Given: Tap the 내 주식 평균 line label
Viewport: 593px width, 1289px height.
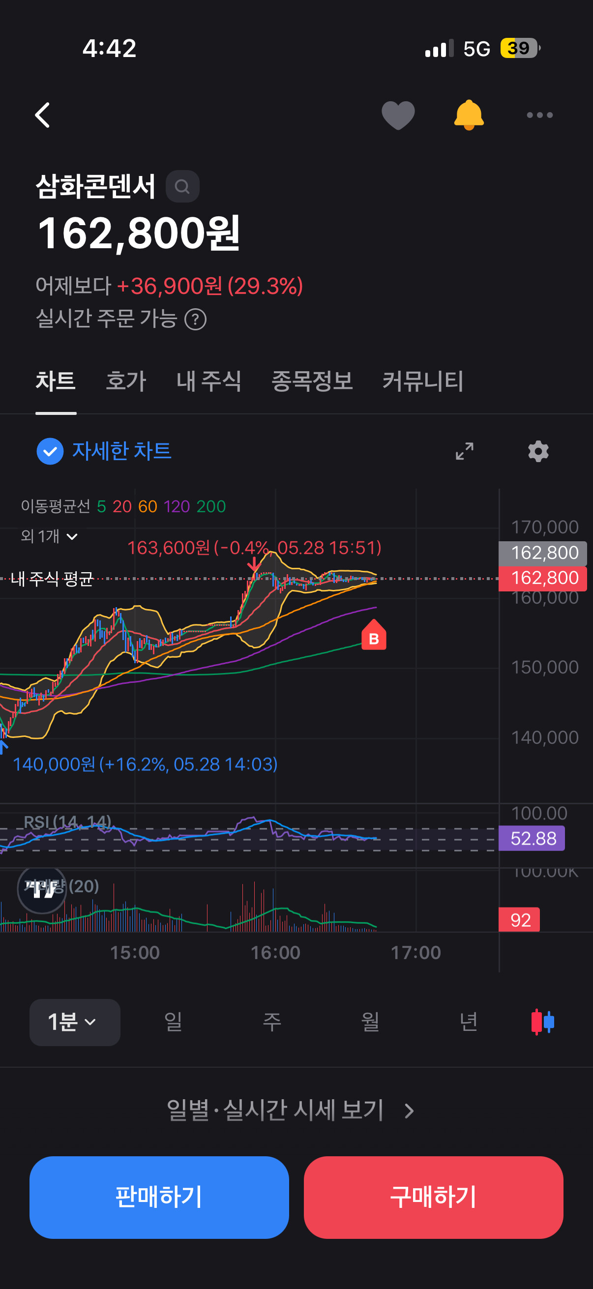Looking at the screenshot, I should (x=52, y=579).
